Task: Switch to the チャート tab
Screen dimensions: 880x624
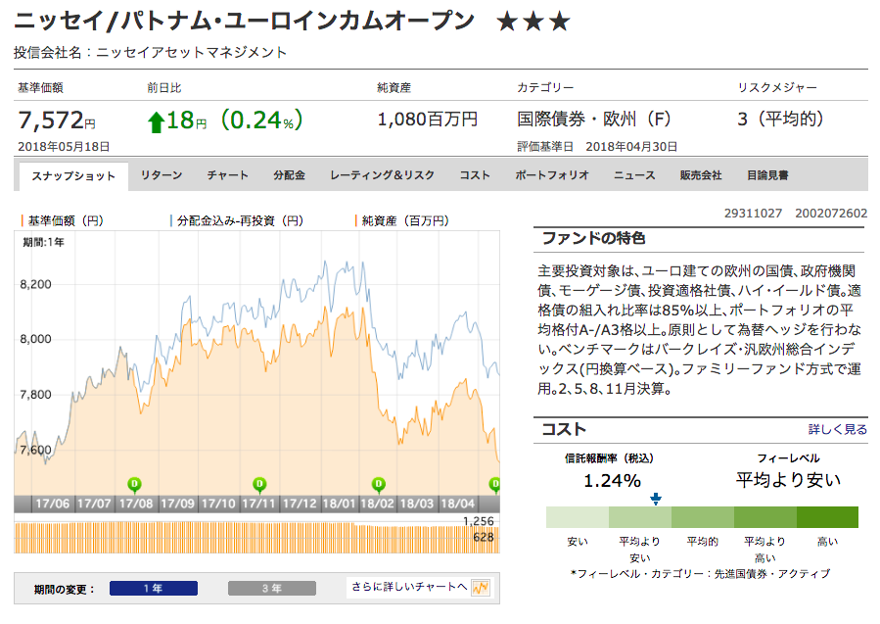Action: pyautogui.click(x=228, y=175)
